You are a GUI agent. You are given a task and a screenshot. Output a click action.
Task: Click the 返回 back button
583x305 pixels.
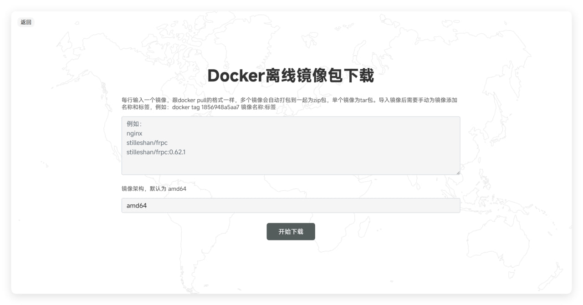click(26, 22)
